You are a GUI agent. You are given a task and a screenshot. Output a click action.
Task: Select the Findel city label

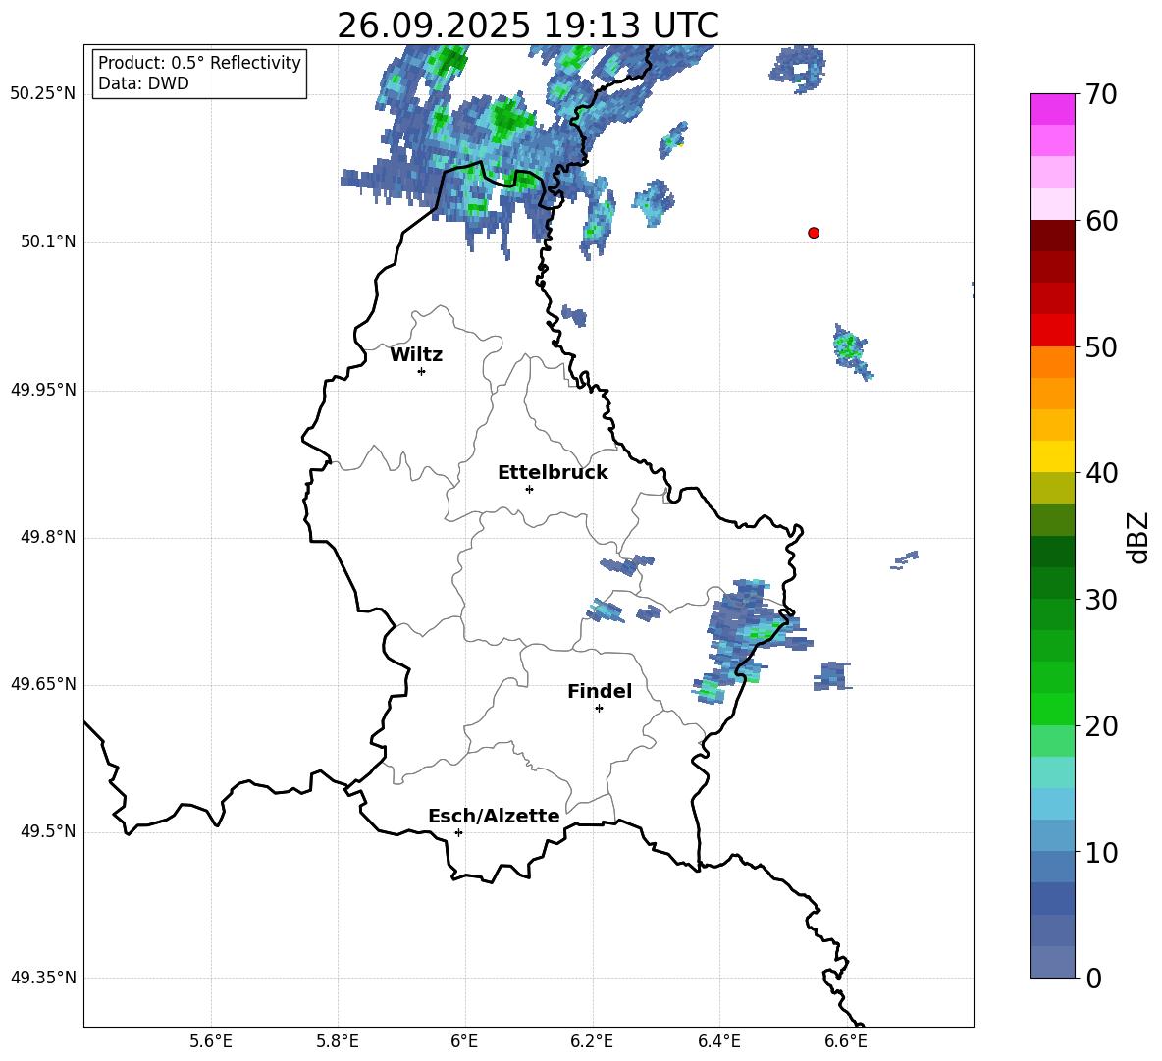[x=600, y=691]
